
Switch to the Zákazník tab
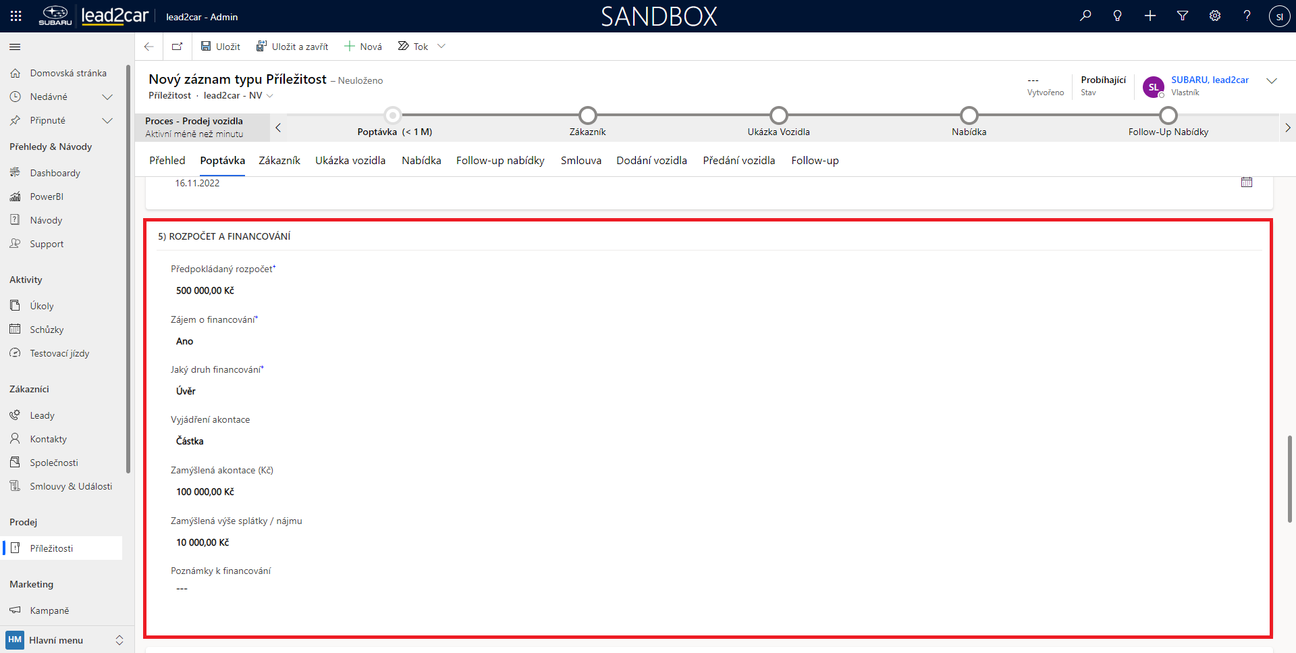coord(279,161)
